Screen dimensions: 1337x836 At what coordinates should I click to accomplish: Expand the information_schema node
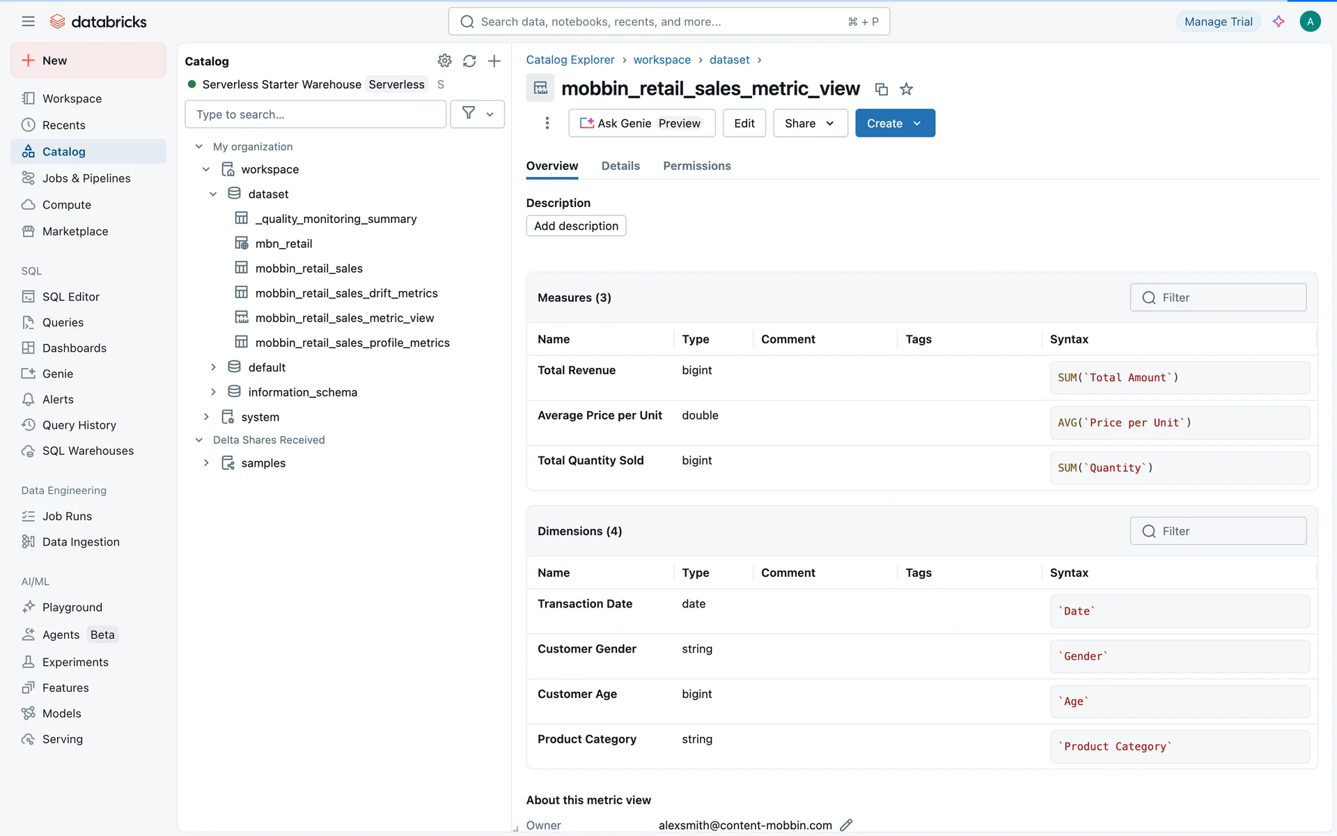click(213, 392)
